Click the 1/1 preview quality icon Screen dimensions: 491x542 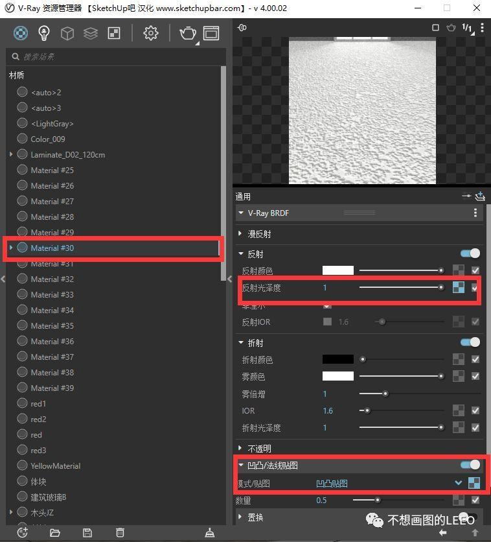click(x=467, y=28)
